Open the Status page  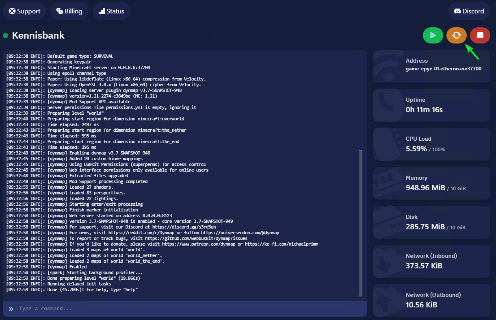click(x=111, y=11)
